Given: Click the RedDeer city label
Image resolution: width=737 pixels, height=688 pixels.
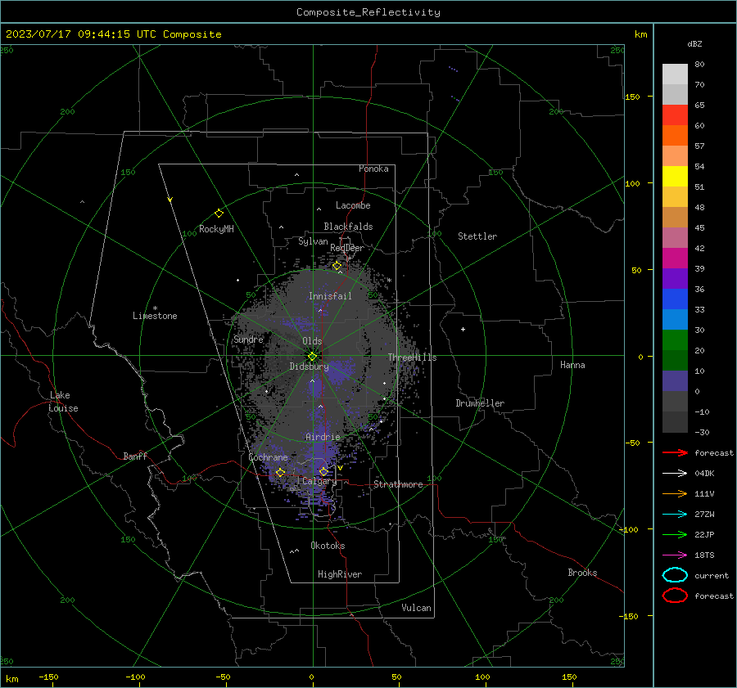Looking at the screenshot, I should [x=347, y=248].
